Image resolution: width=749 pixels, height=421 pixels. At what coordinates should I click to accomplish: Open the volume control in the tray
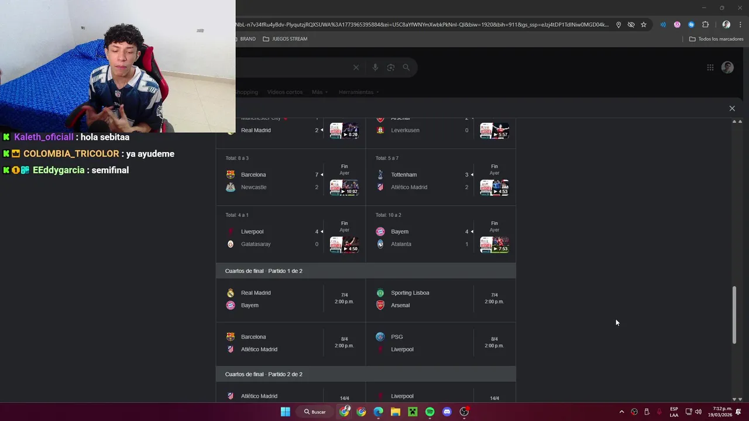698,412
